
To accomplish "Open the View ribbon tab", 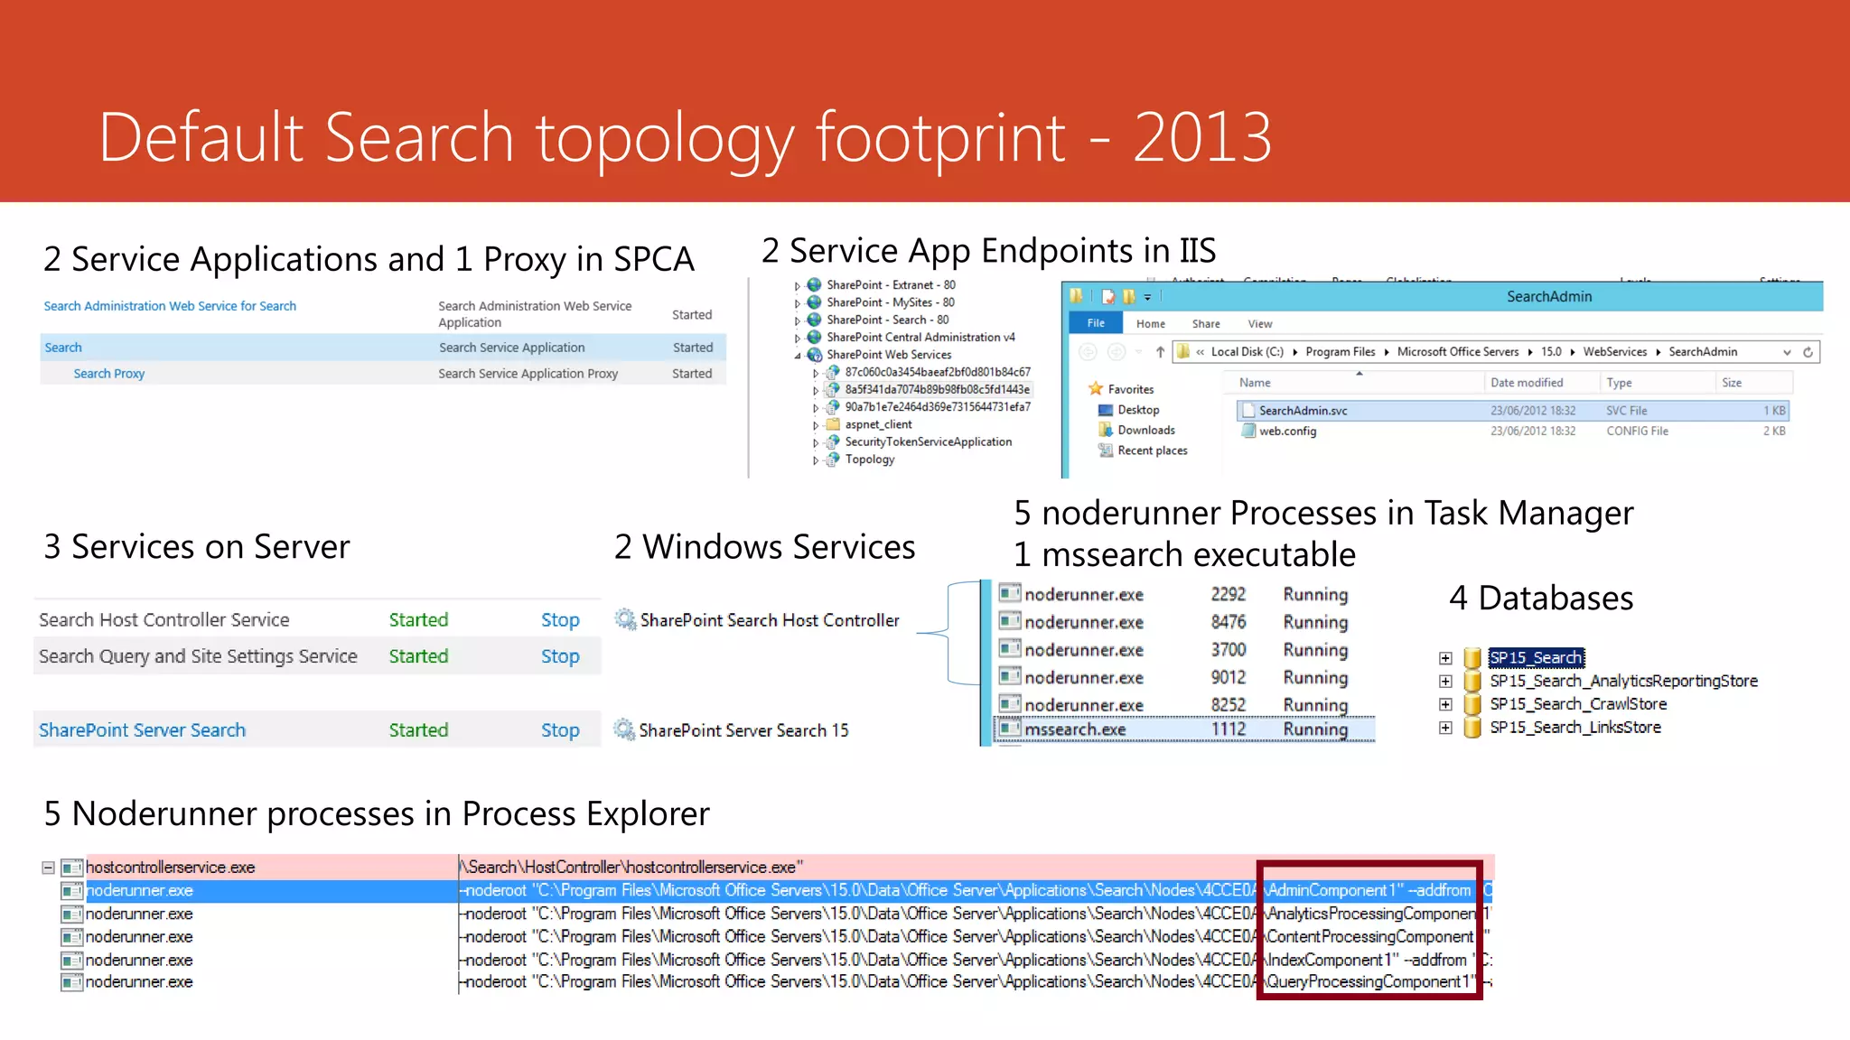I will [1260, 324].
